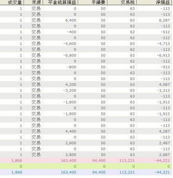The width and height of the screenshot is (173, 178).
Task: Select the blue row net loss -44,221
Action: [x=162, y=172]
